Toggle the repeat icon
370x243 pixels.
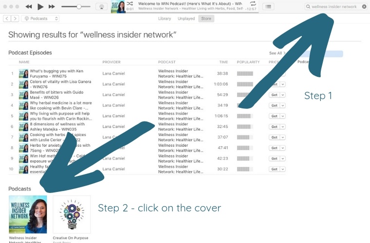pyautogui.click(x=253, y=3)
